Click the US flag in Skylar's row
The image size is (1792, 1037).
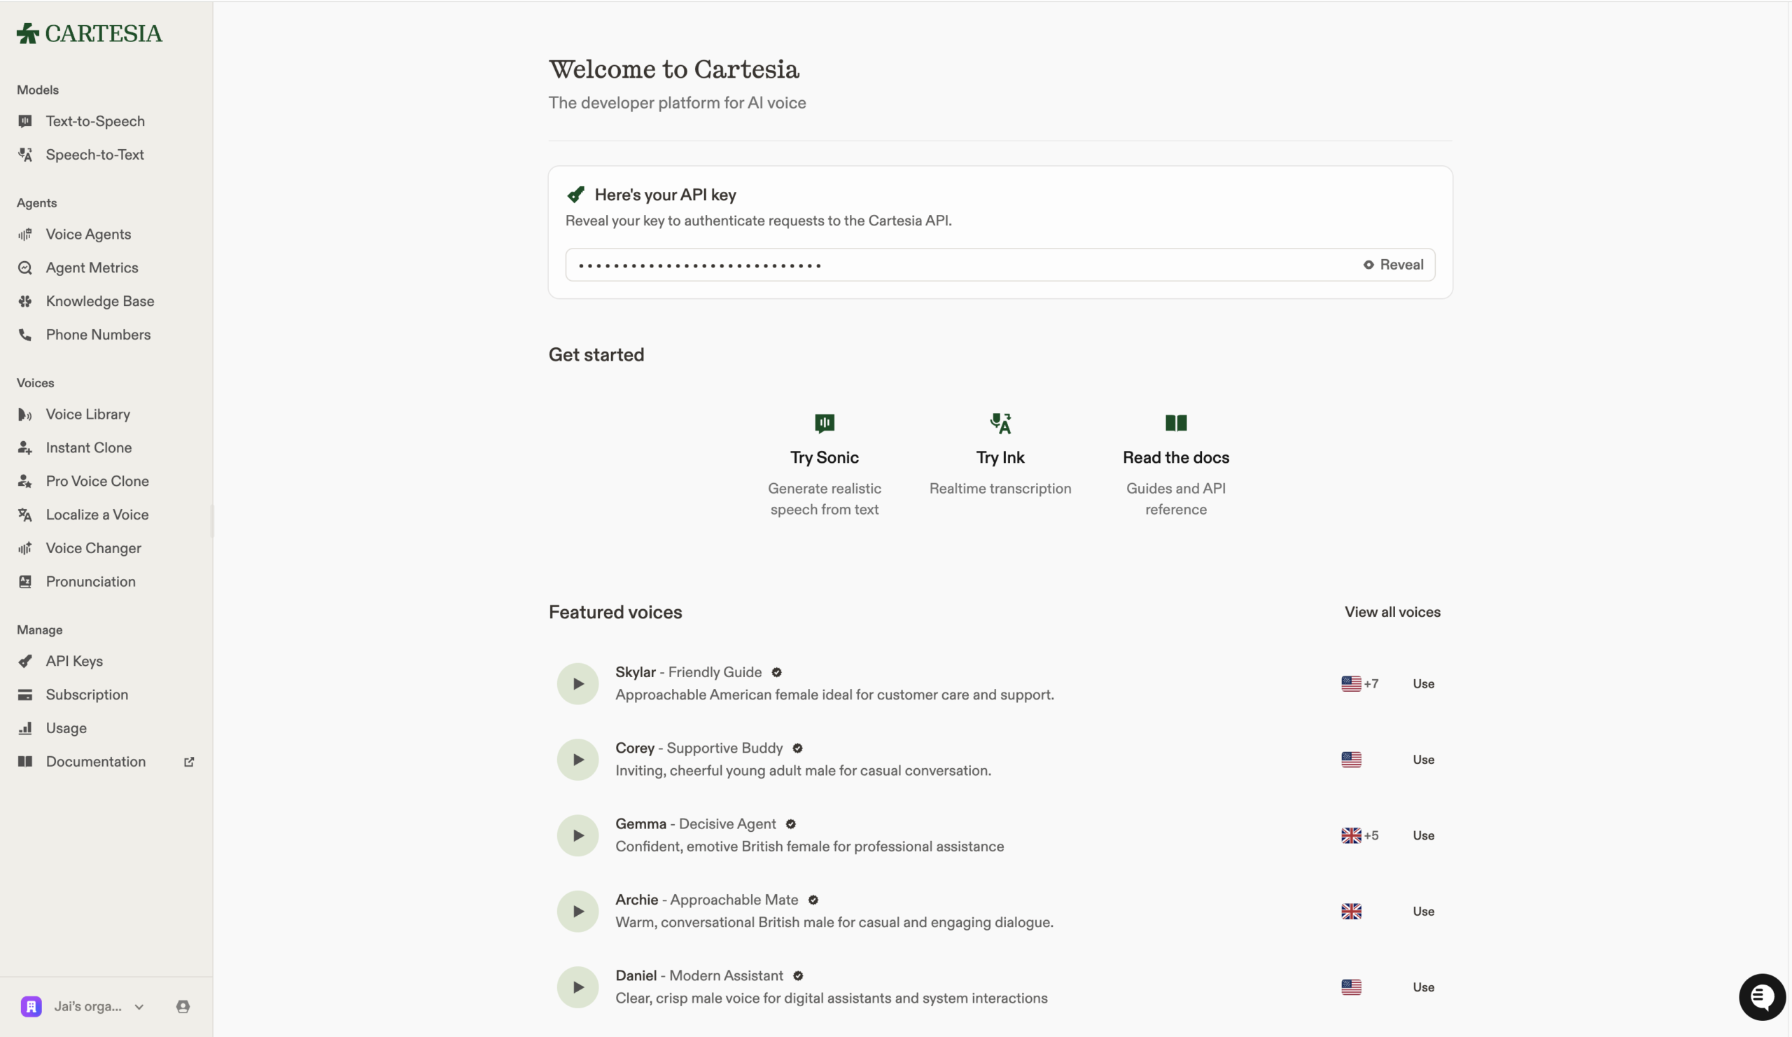point(1351,683)
